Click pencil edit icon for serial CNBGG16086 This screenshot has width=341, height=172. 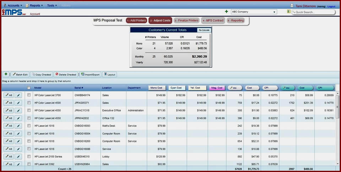click(x=18, y=149)
